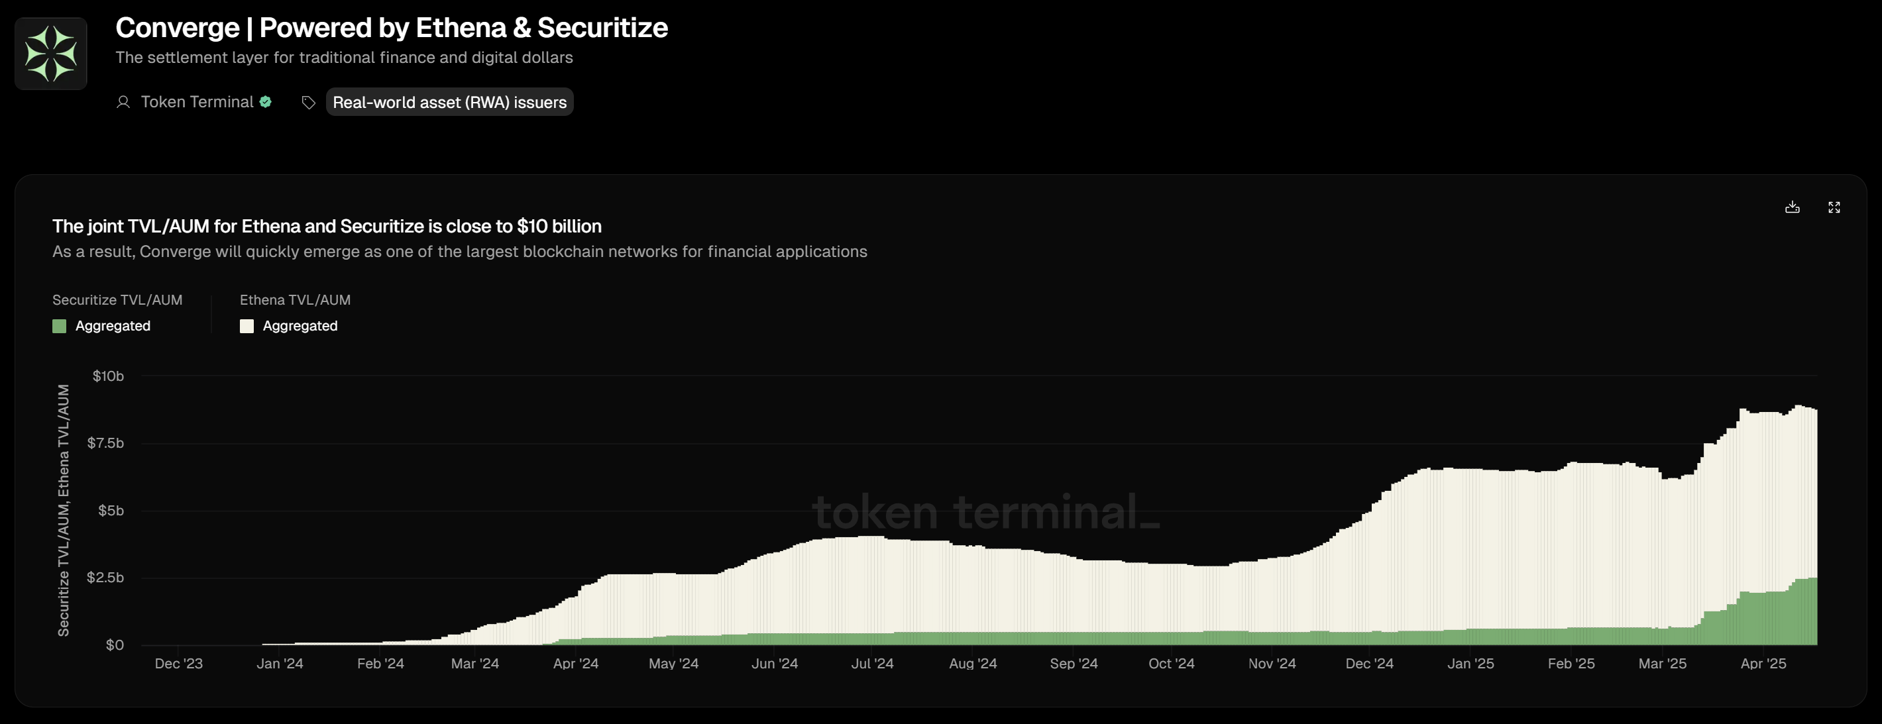Viewport: 1882px width, 724px height.
Task: Click the chart title about joint TVL/AUM
Action: 327,227
